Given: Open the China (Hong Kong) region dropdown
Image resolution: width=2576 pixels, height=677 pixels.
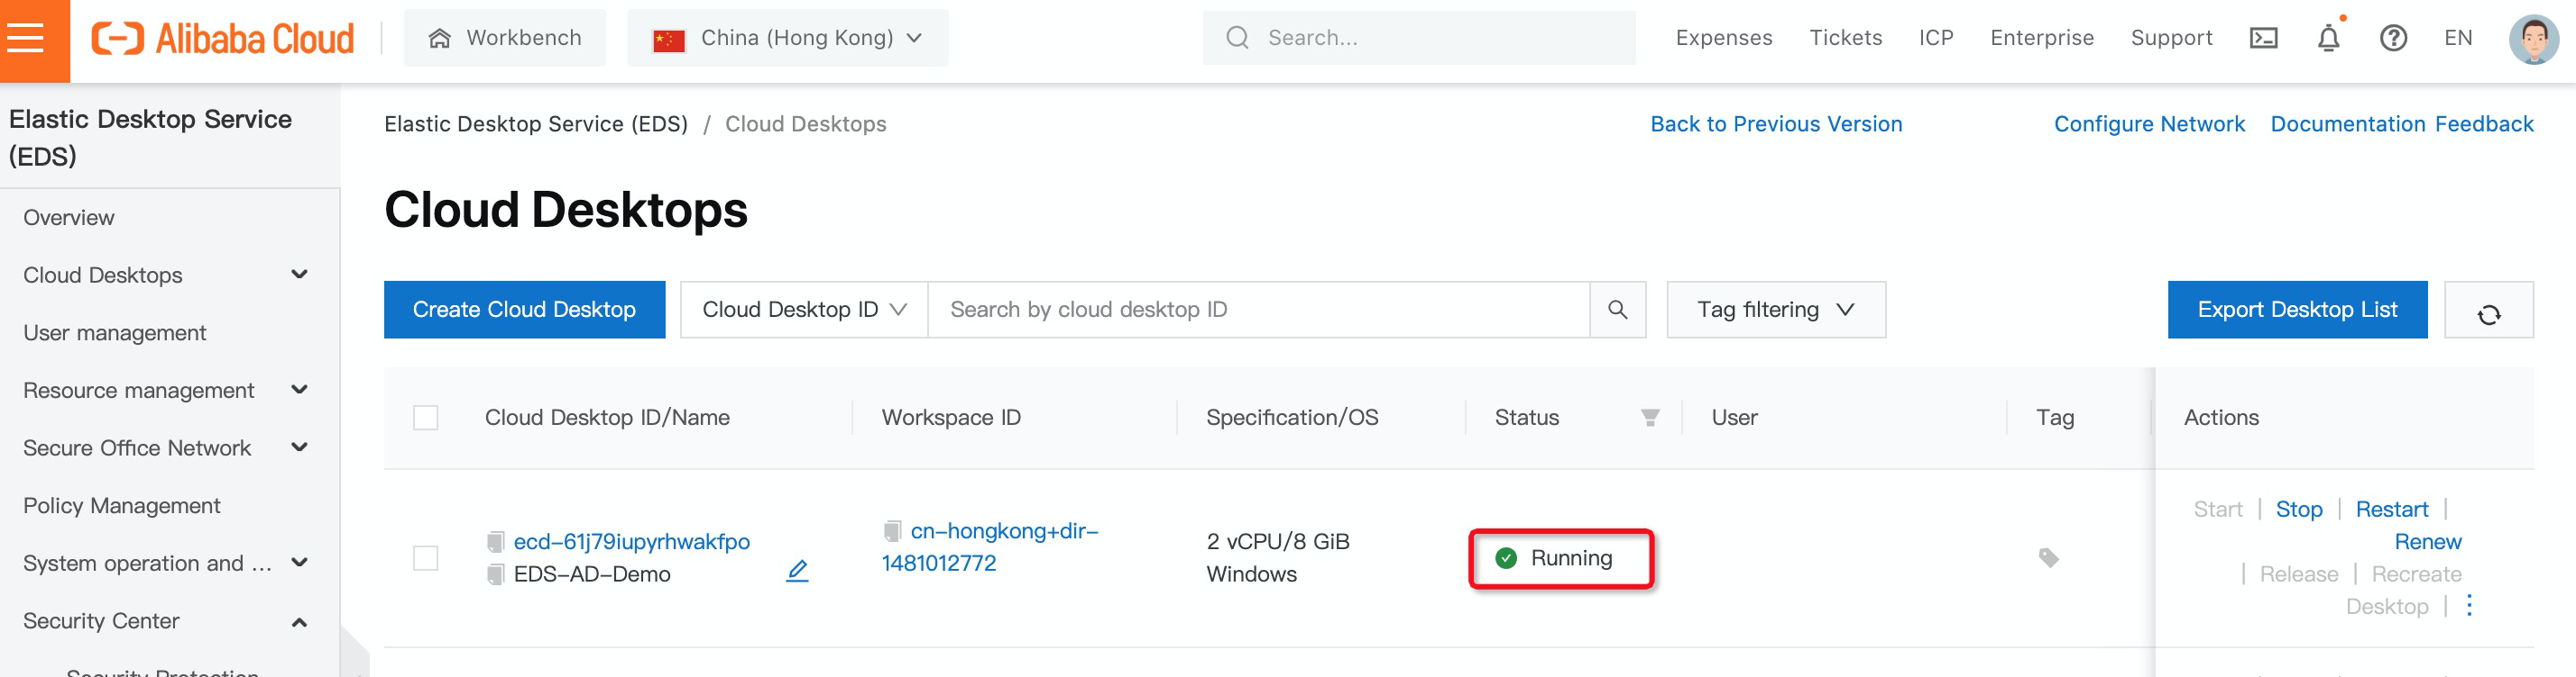Looking at the screenshot, I should click(787, 38).
